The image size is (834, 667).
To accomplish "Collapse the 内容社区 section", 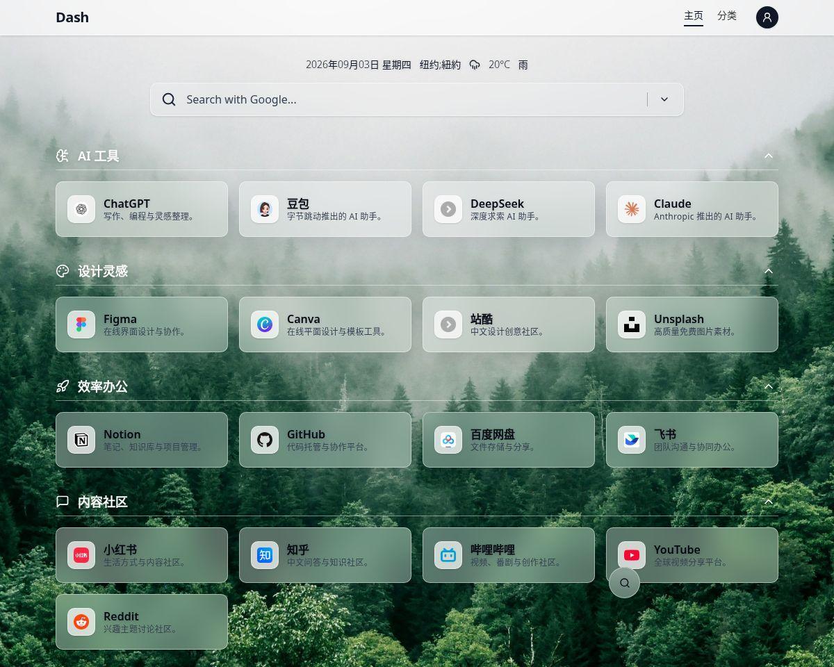I will click(769, 502).
